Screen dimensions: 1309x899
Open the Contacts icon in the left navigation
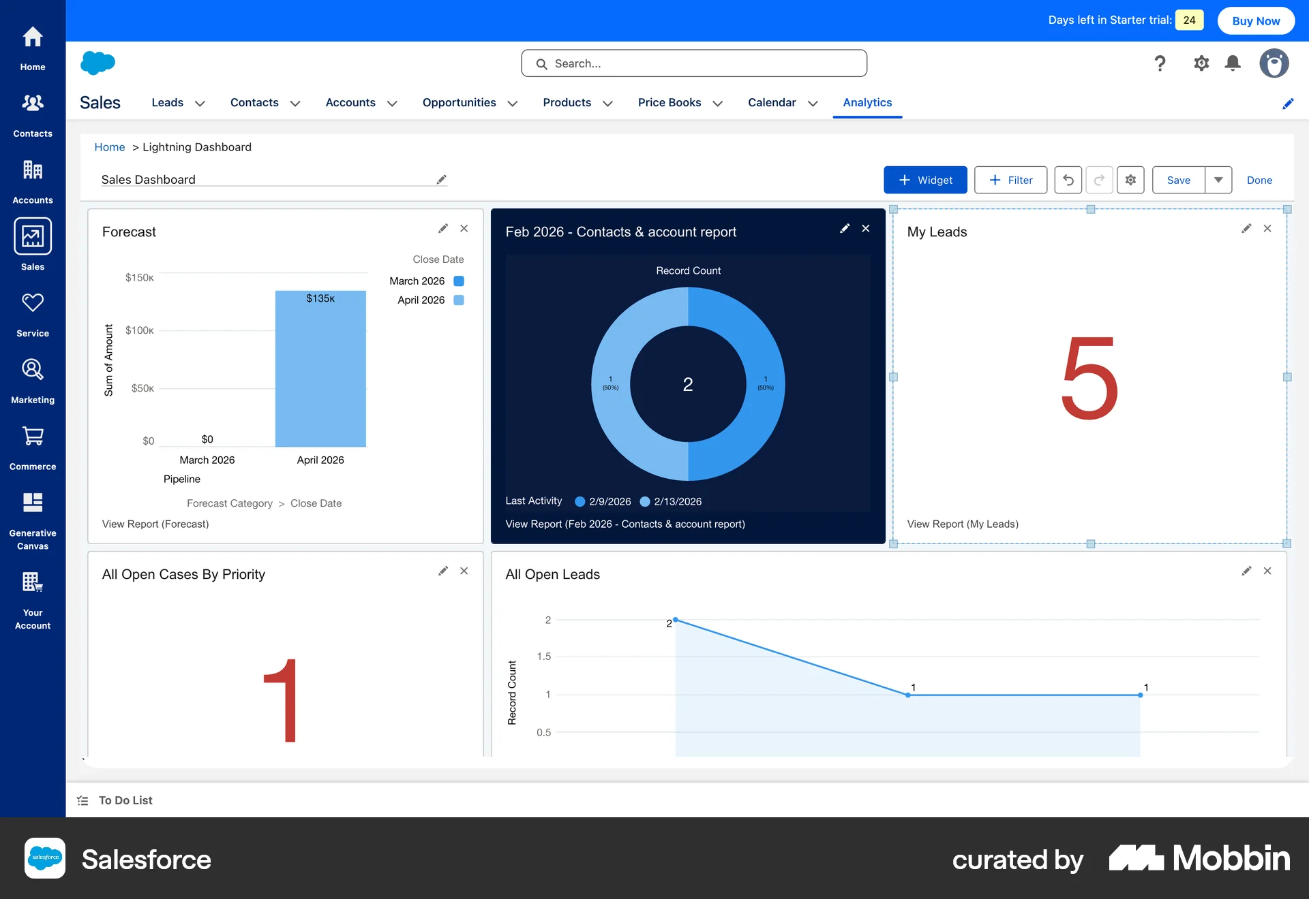[x=32, y=111]
